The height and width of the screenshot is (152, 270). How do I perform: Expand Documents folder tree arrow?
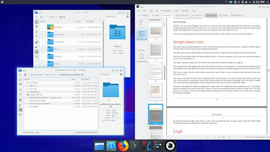pos(43,35)
